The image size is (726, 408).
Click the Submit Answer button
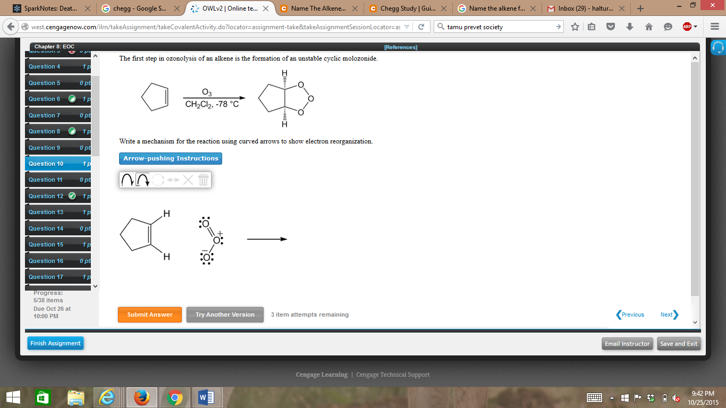149,314
